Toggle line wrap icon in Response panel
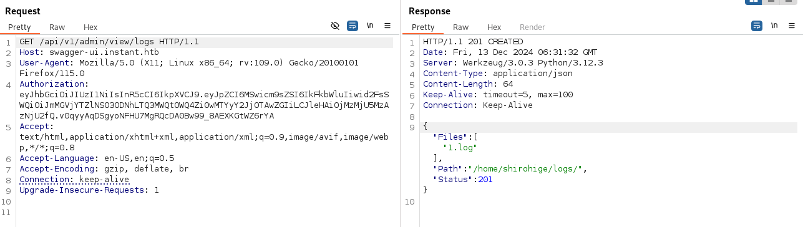The width and height of the screenshot is (803, 227). (x=757, y=26)
